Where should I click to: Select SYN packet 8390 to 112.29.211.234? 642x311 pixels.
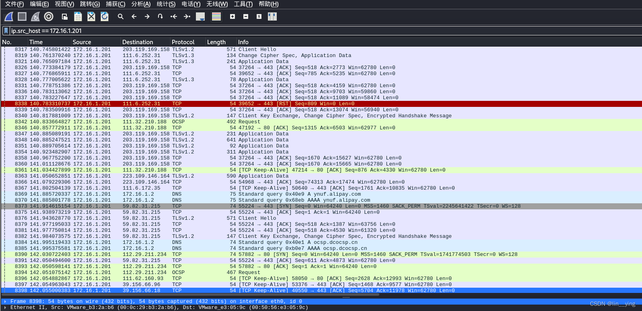click(321, 254)
